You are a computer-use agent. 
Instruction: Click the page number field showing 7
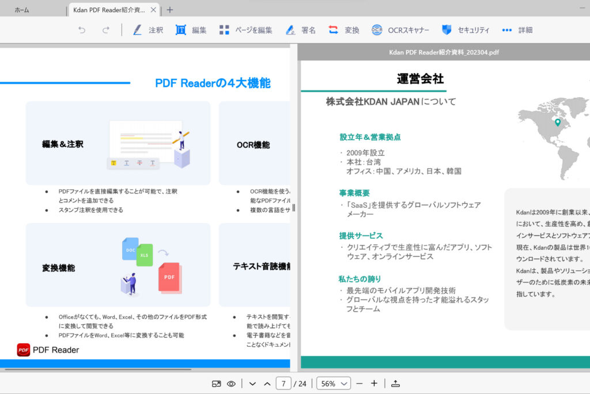(283, 384)
